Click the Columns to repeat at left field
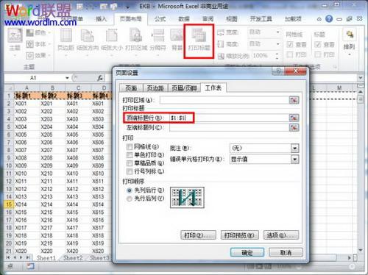The image size is (368, 275). pos(229,127)
